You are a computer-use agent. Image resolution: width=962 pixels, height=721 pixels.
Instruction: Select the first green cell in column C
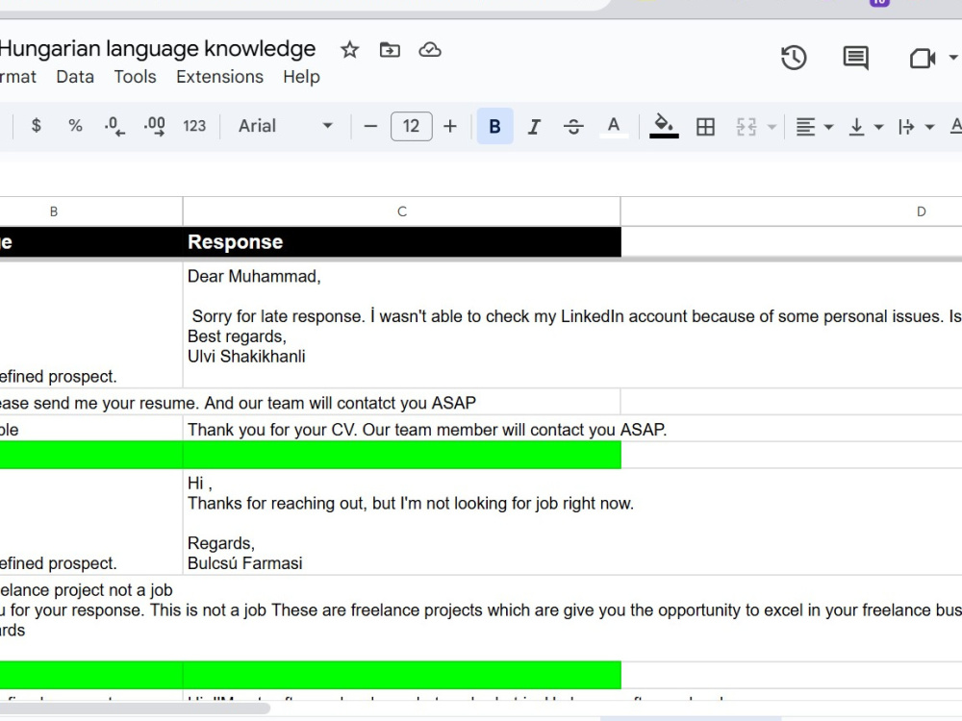click(402, 456)
